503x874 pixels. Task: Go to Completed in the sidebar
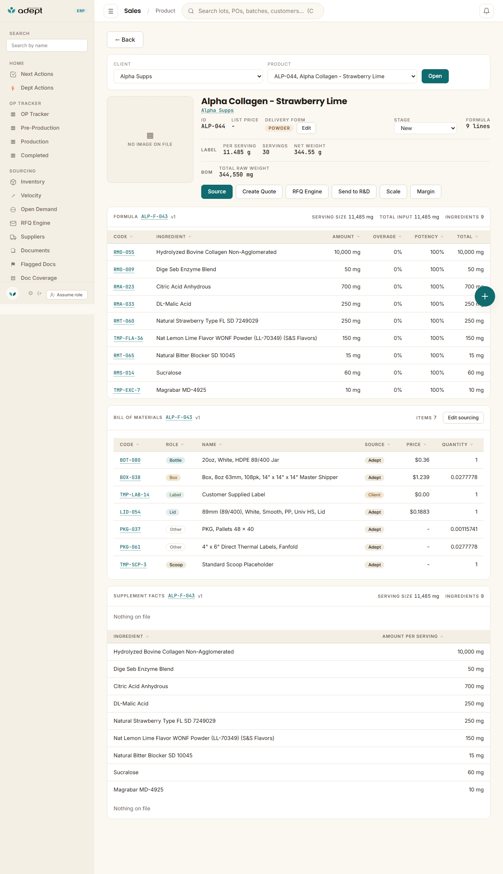pyautogui.click(x=35, y=155)
